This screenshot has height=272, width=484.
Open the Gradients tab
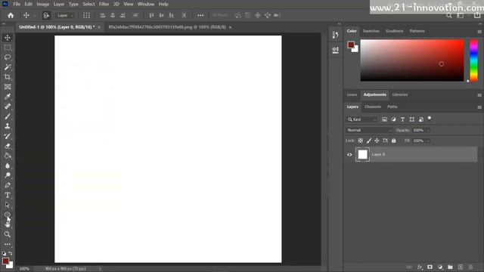click(395, 31)
